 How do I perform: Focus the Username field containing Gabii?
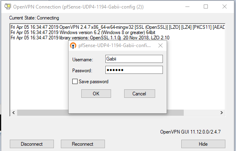134,59
